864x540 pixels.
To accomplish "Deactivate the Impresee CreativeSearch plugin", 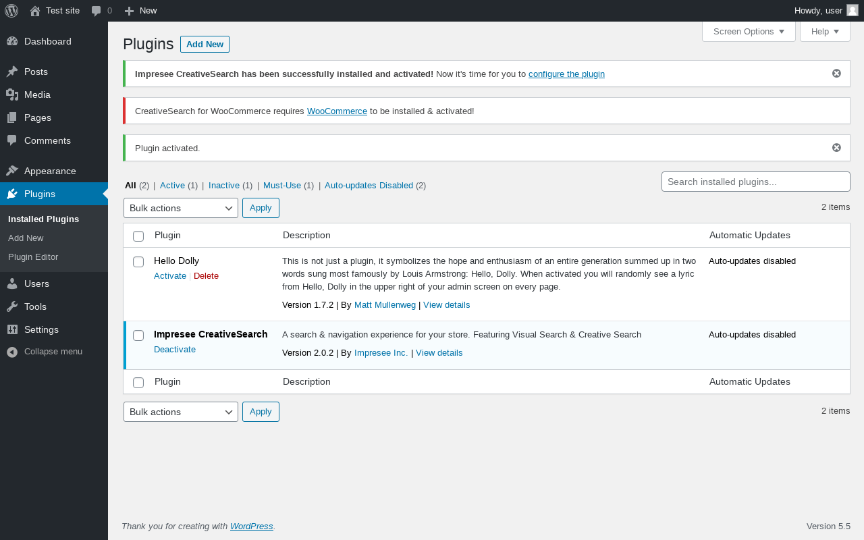I will pyautogui.click(x=175, y=350).
